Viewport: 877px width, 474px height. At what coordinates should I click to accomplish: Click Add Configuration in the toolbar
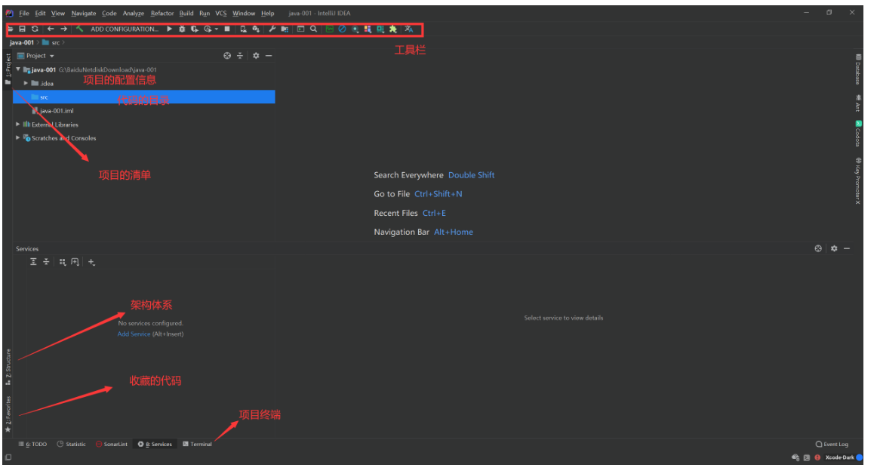pos(125,29)
